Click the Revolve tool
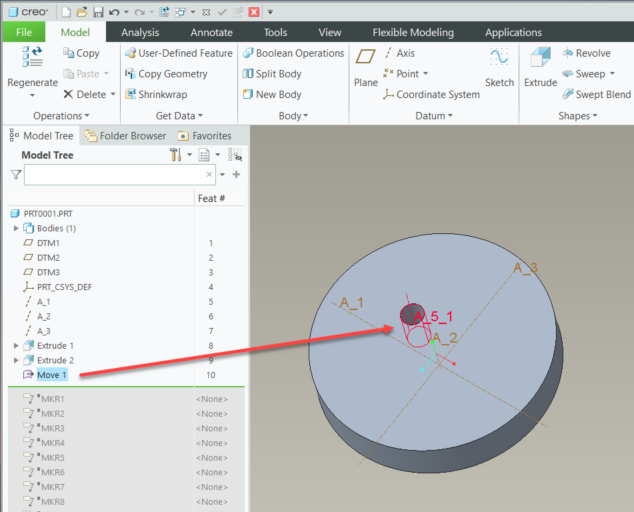Image resolution: width=634 pixels, height=512 pixels. [586, 53]
